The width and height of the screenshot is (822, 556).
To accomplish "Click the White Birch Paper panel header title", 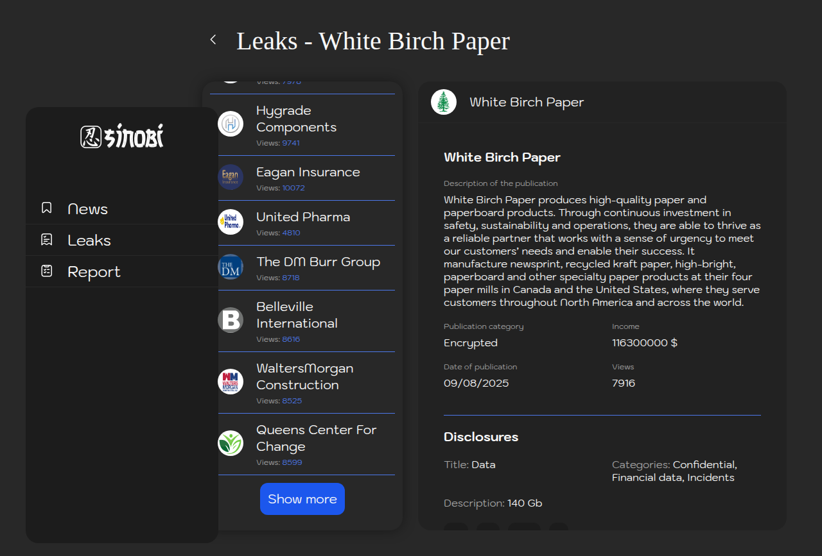I will point(527,102).
